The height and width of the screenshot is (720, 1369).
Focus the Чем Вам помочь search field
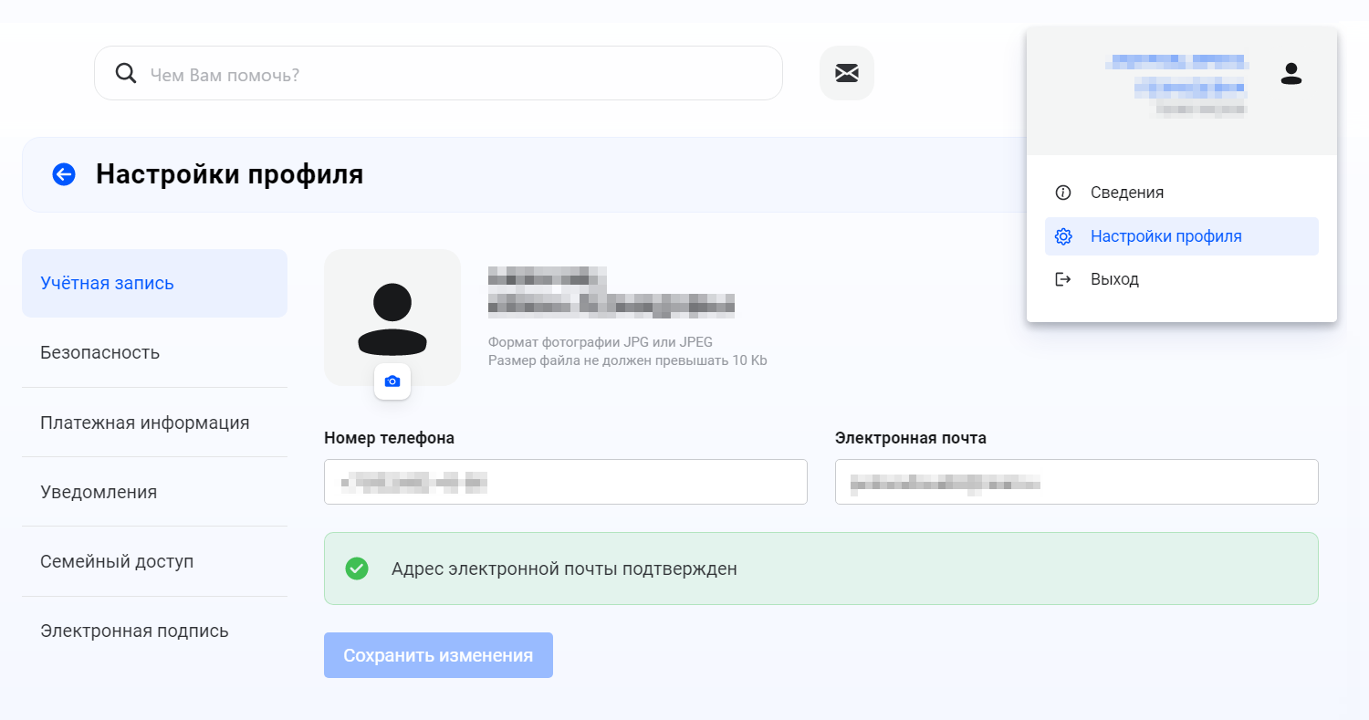coord(438,73)
